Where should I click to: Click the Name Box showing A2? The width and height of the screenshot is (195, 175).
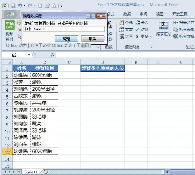pyautogui.click(x=15, y=55)
